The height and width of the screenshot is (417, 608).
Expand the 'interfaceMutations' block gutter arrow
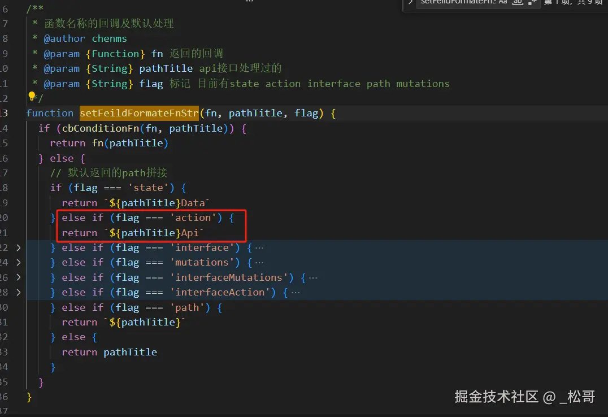(19, 277)
